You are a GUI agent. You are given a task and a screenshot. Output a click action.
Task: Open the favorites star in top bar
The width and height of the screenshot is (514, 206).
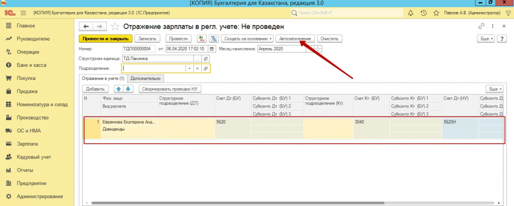(436, 13)
